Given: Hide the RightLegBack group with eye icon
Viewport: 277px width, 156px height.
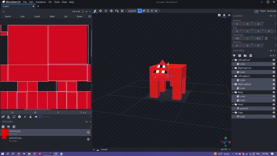Looking at the screenshot, I should 274,84.
